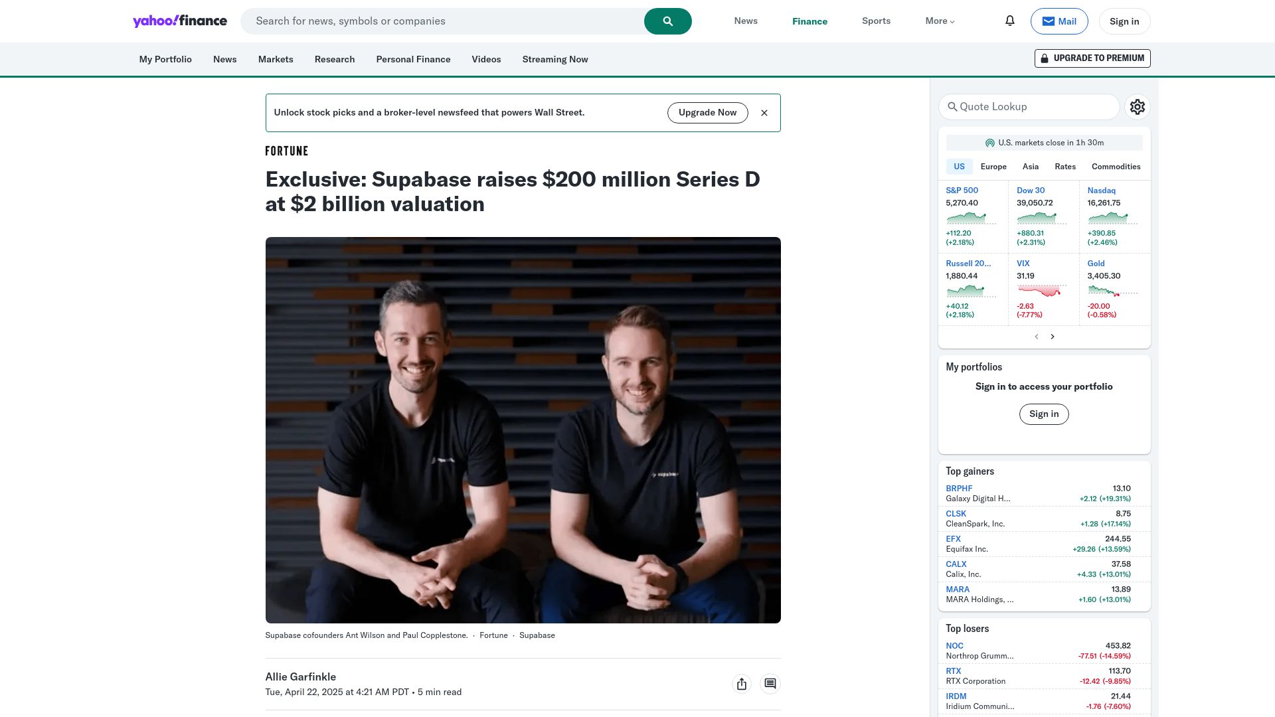Click Upgrade to Premium button
The width and height of the screenshot is (1275, 717).
tap(1092, 58)
